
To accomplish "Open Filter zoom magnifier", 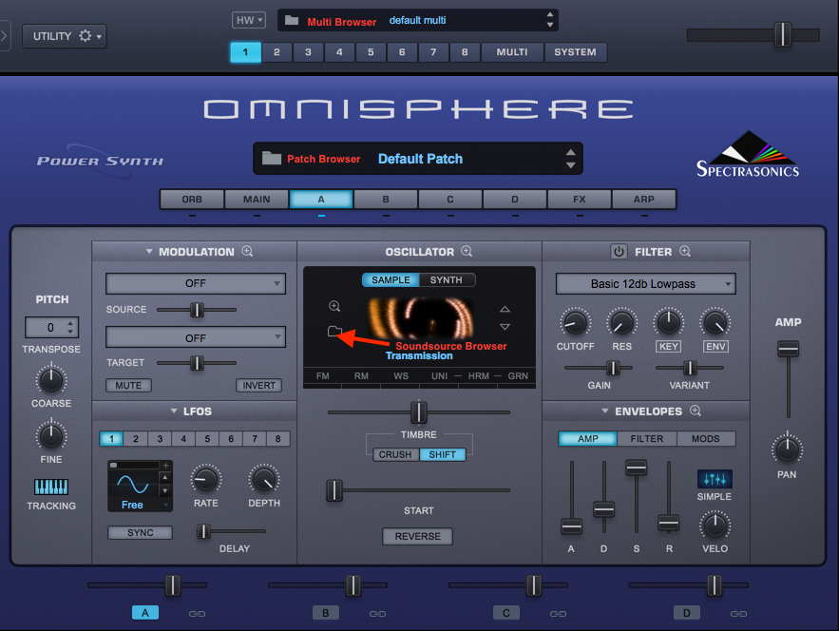I will coord(685,251).
